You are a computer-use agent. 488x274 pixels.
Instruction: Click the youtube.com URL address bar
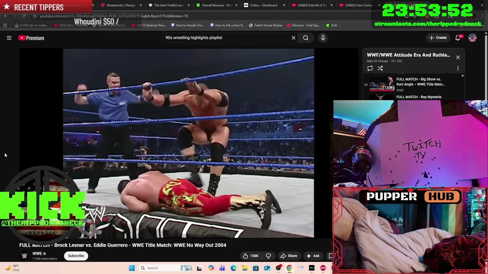[114, 16]
